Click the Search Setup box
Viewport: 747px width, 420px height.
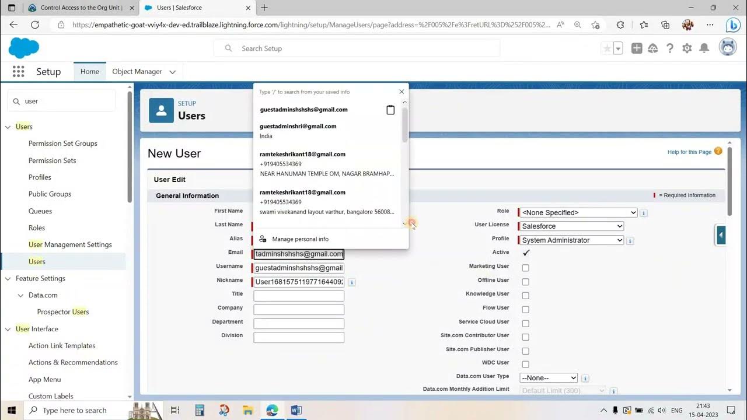(x=357, y=48)
